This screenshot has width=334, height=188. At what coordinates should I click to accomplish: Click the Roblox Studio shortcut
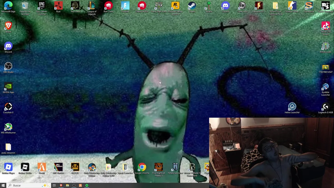point(25,168)
